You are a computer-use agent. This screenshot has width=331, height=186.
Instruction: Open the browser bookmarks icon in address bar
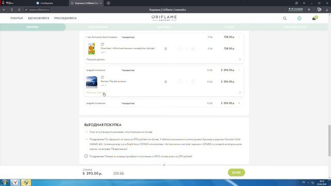click(309, 10)
